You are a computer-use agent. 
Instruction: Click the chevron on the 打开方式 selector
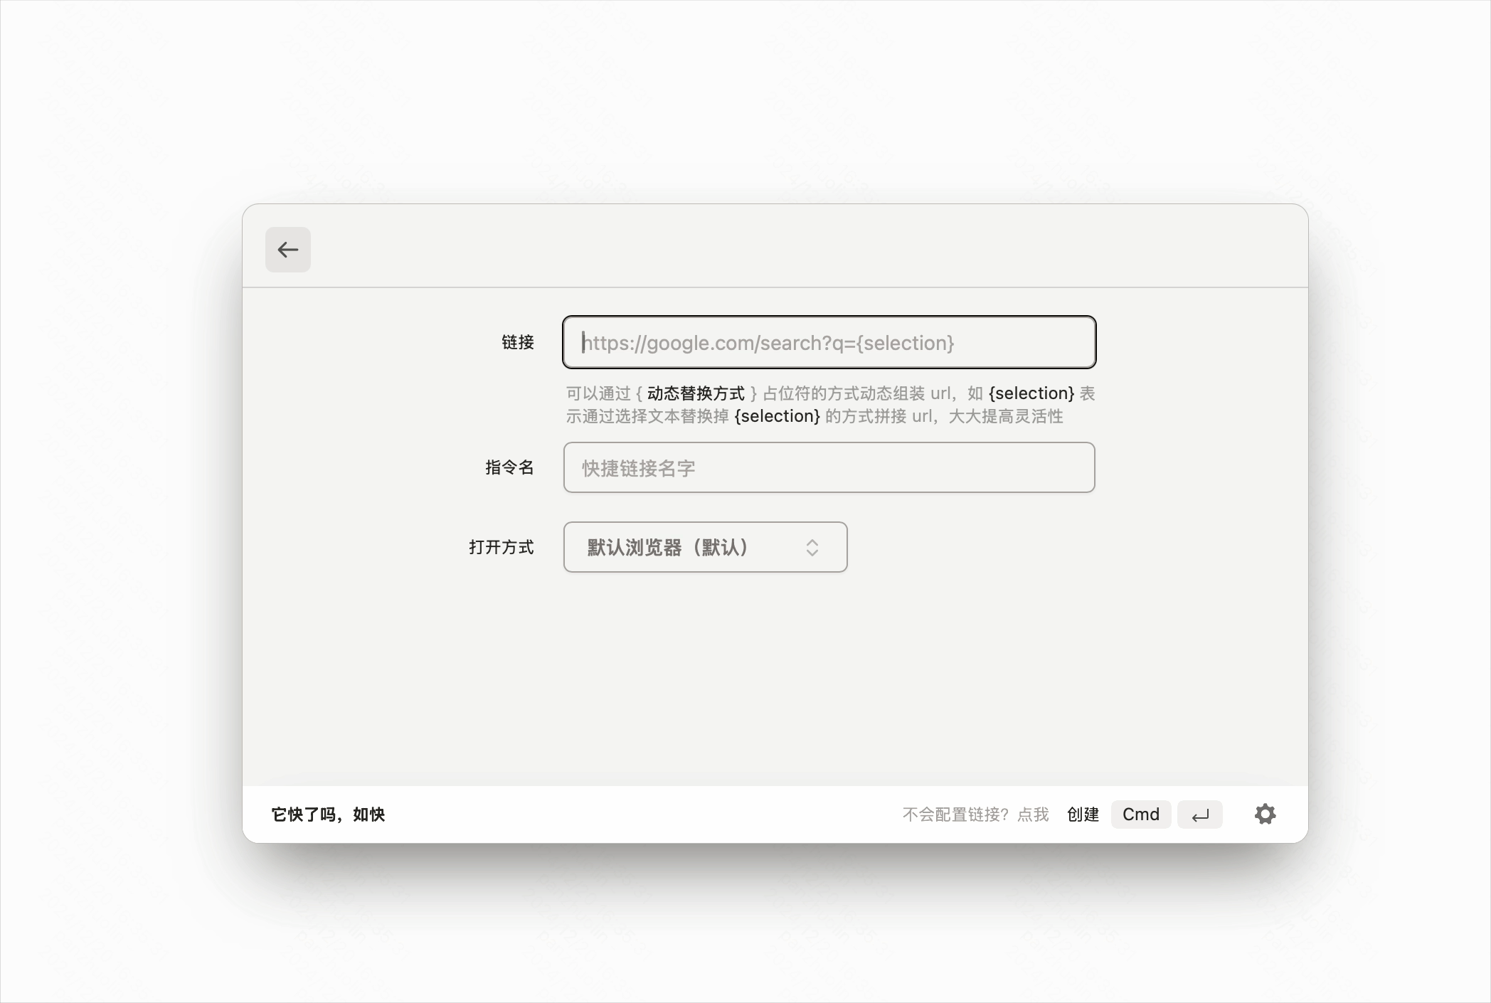pyautogui.click(x=812, y=547)
